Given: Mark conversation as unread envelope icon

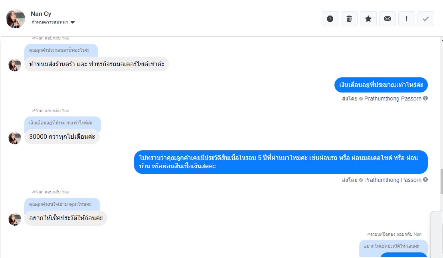Looking at the screenshot, I should coord(388,19).
